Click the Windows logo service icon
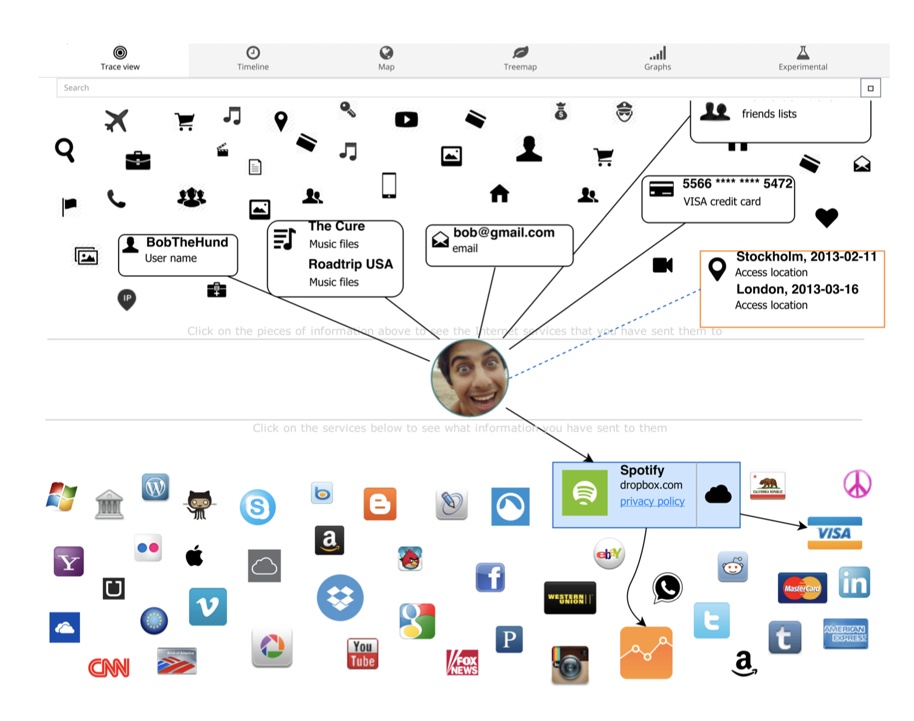The image size is (914, 721). pyautogui.click(x=62, y=497)
